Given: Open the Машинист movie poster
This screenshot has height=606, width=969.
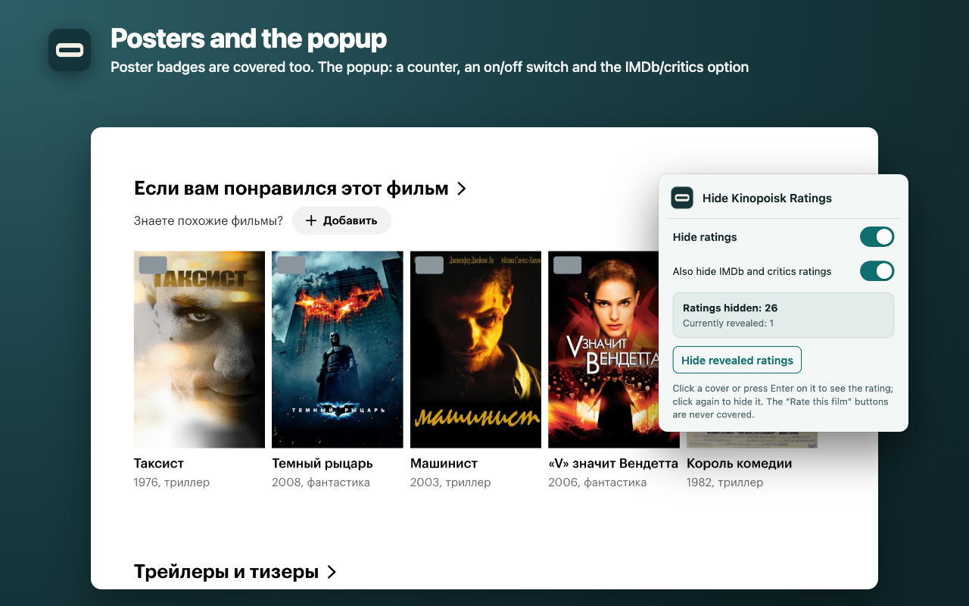Looking at the screenshot, I should tap(475, 349).
